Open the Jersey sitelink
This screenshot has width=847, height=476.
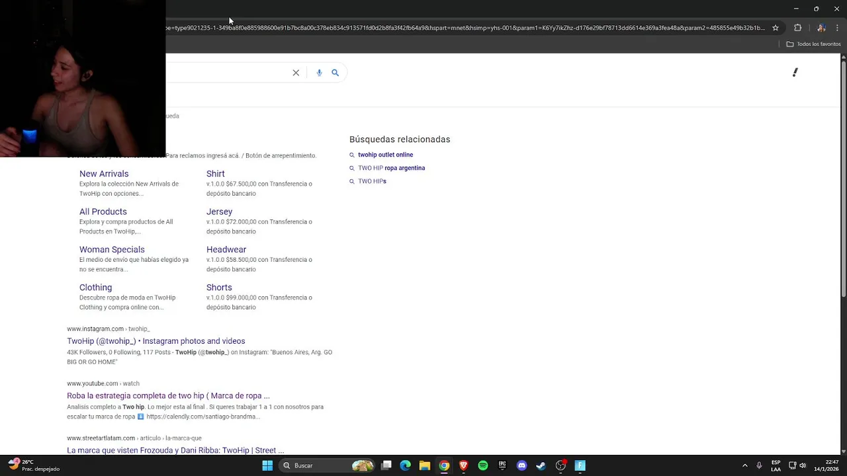pos(219,212)
